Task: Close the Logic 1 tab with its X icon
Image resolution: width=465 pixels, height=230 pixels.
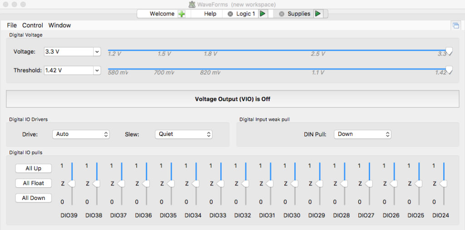Action: [230, 14]
